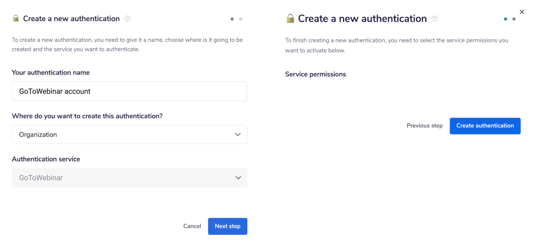Click the lock icon in the step-one dialog
The image size is (533, 247).
(16, 19)
